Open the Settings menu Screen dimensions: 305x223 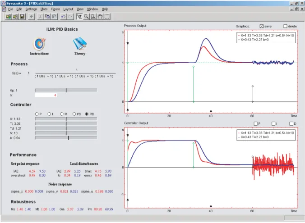tap(31, 9)
